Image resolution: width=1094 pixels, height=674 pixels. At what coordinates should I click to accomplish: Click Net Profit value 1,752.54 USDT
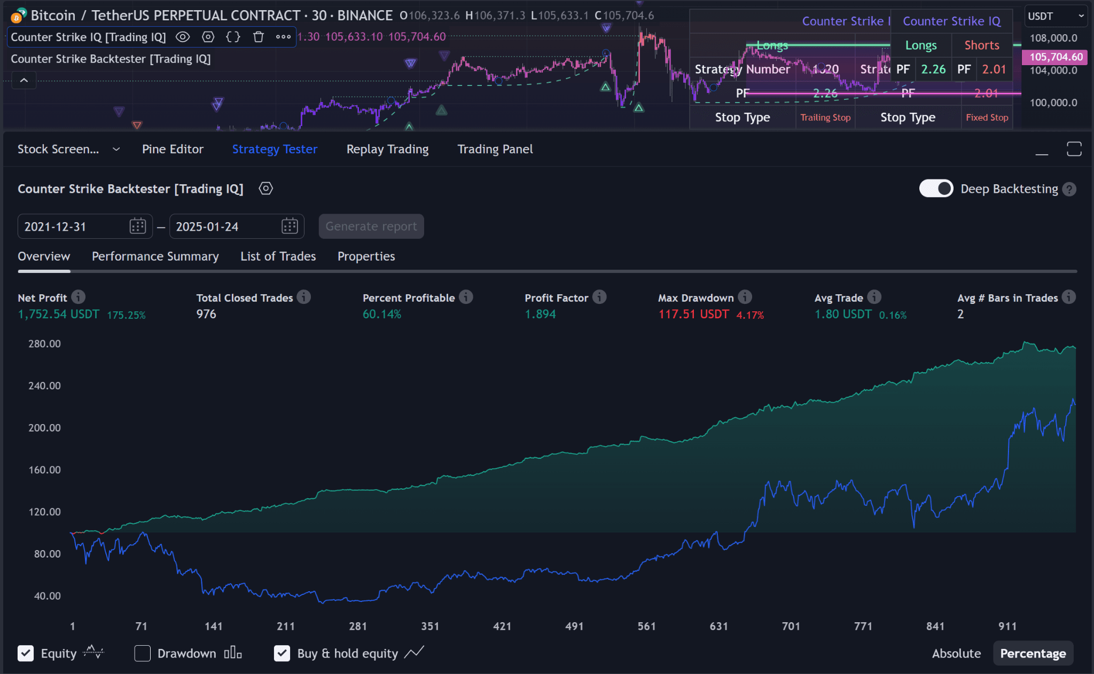pyautogui.click(x=58, y=315)
